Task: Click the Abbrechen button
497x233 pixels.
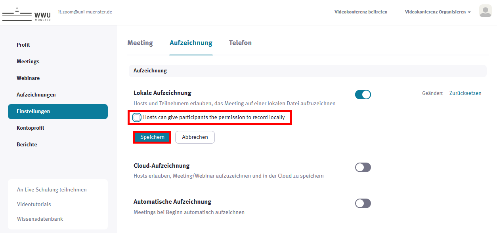Action: point(195,137)
